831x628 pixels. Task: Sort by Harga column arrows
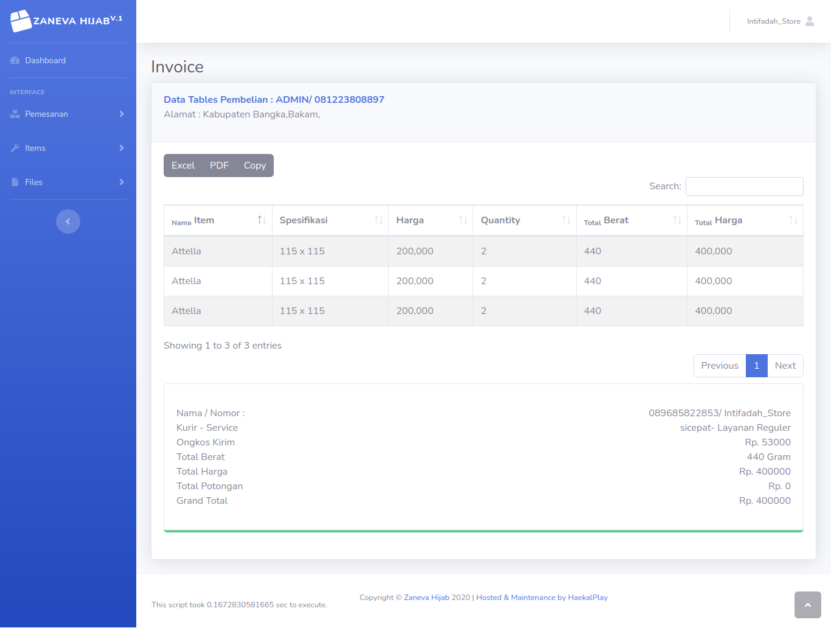463,220
